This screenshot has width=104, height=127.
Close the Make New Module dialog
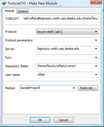[96, 2]
